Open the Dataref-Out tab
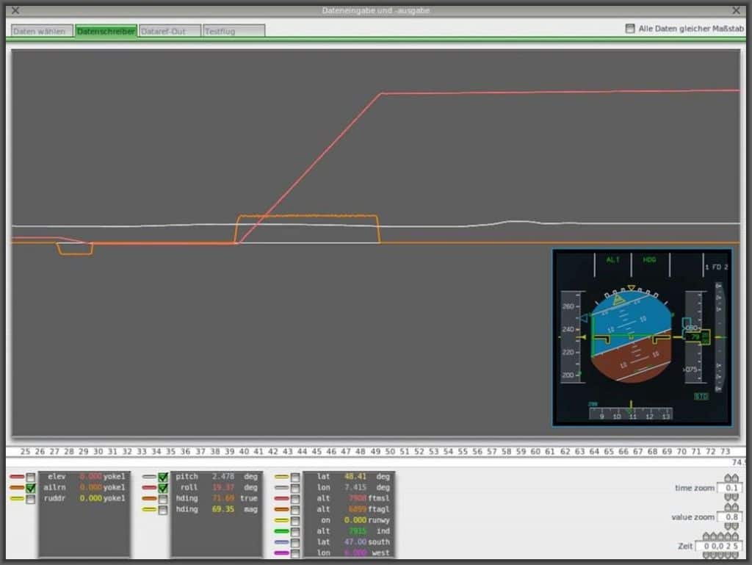752x565 pixels. [170, 32]
